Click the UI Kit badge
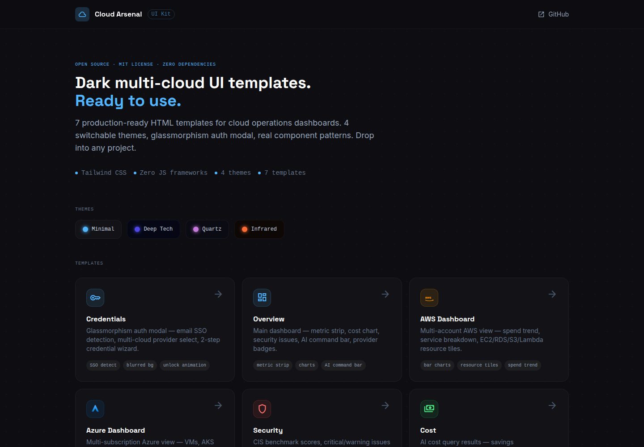This screenshot has width=644, height=447. pos(161,14)
